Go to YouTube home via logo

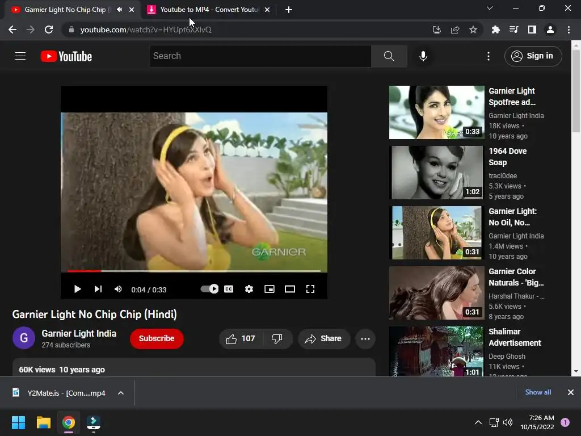(x=66, y=56)
